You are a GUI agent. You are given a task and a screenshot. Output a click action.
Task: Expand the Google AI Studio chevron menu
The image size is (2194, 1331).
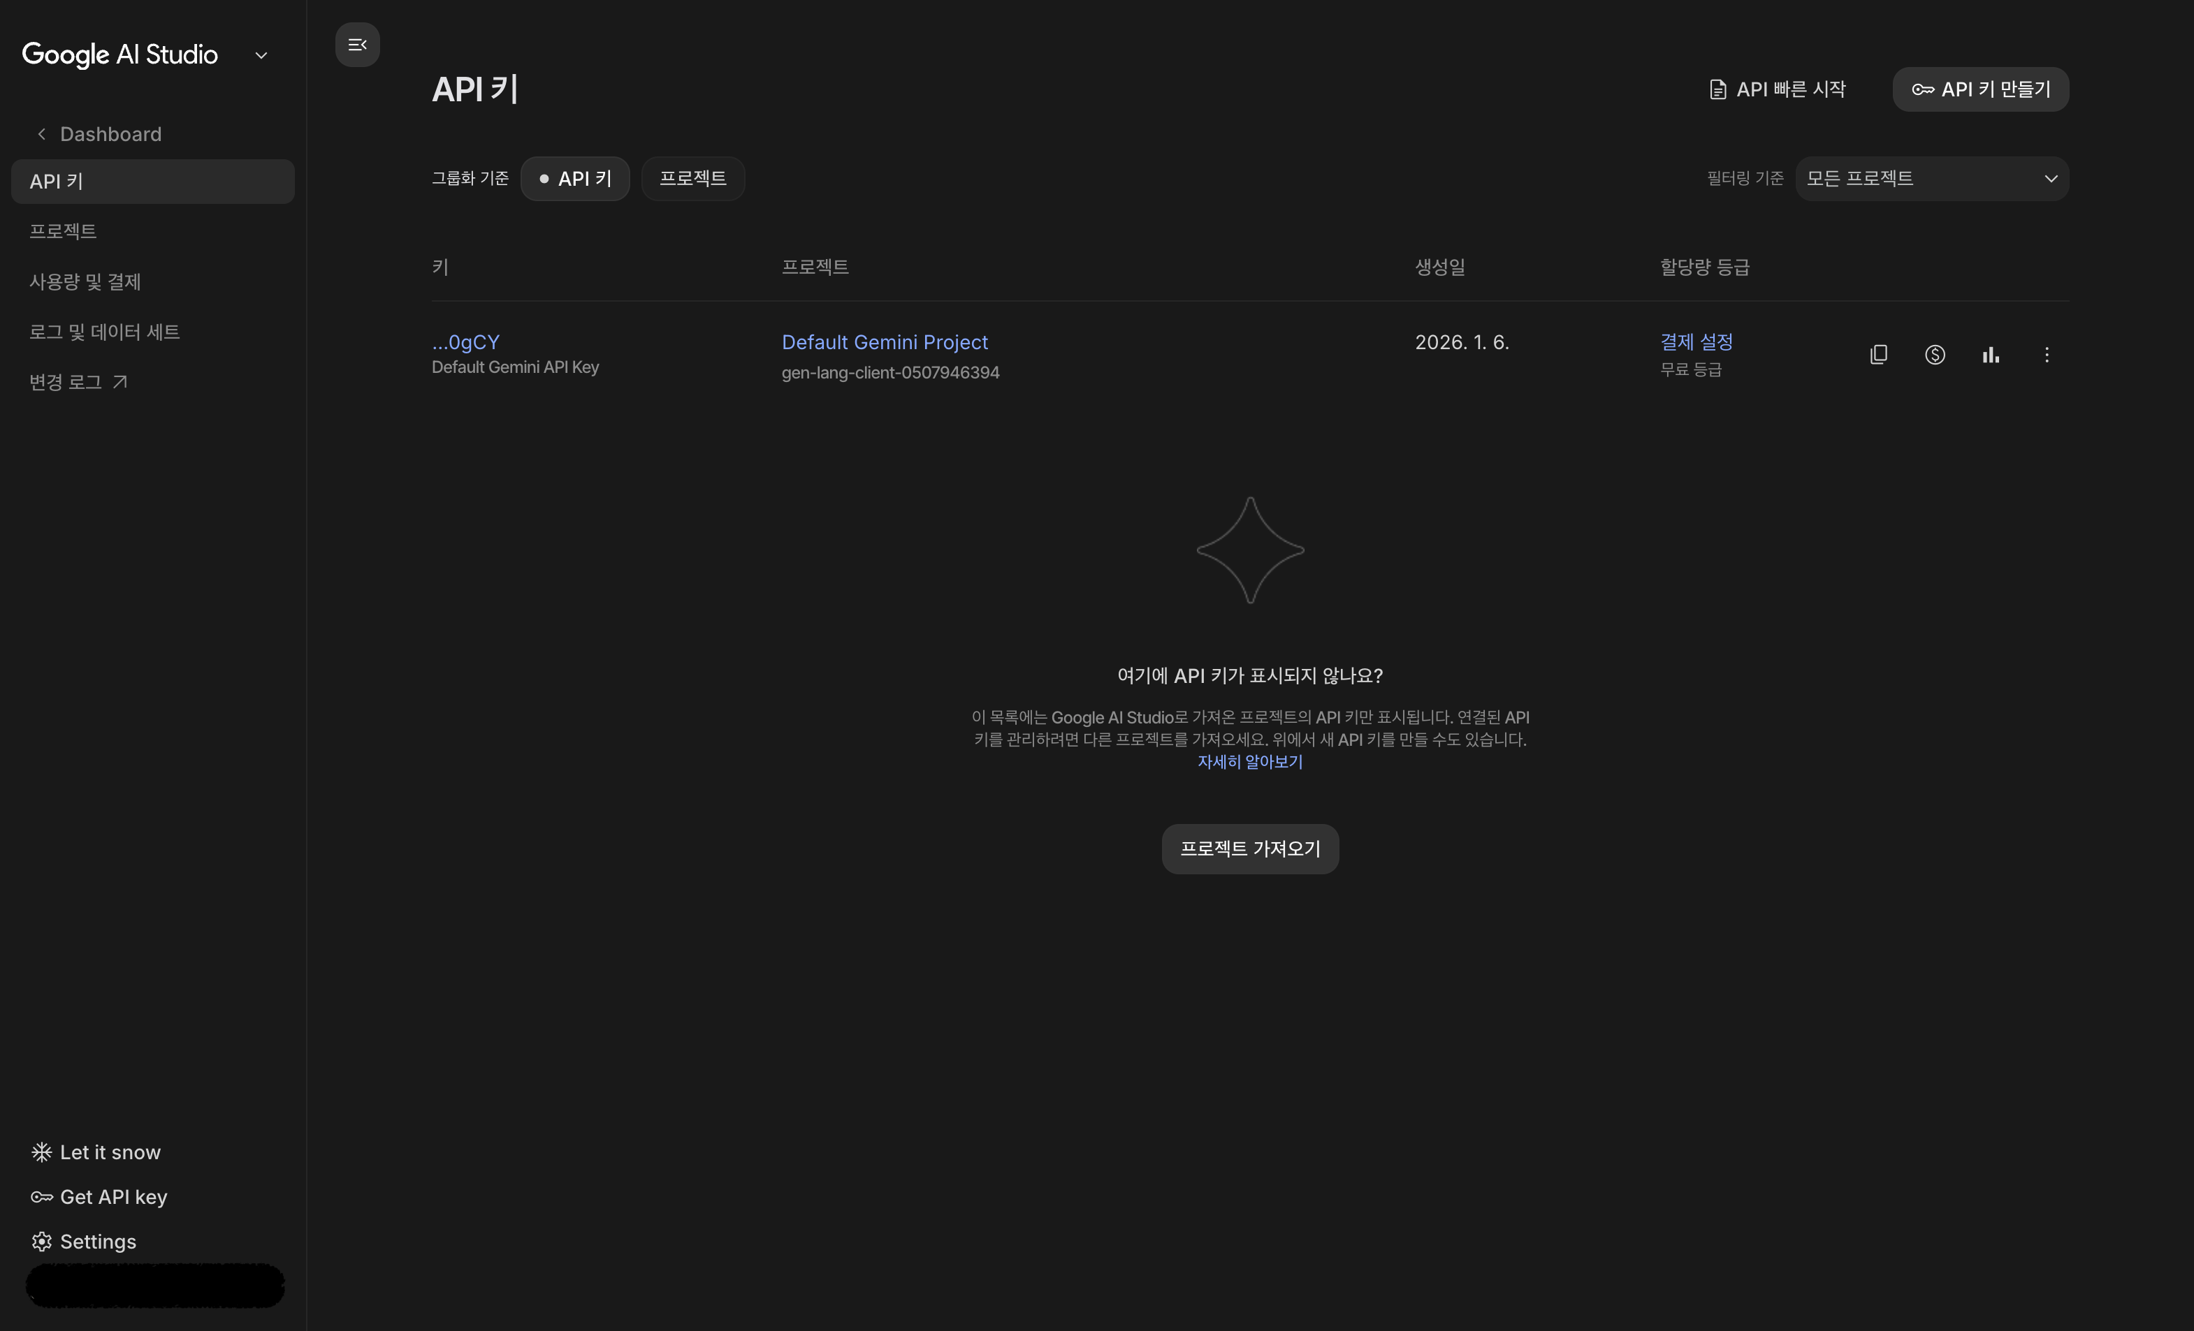tap(261, 55)
